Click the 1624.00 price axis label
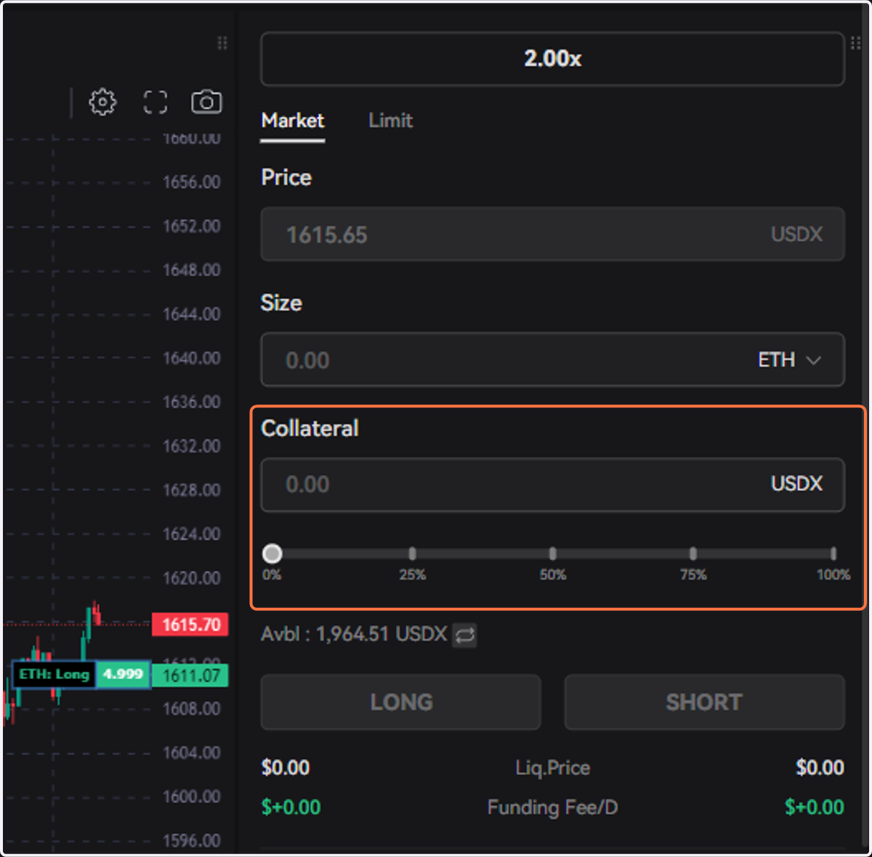Image resolution: width=872 pixels, height=857 pixels. 192,535
